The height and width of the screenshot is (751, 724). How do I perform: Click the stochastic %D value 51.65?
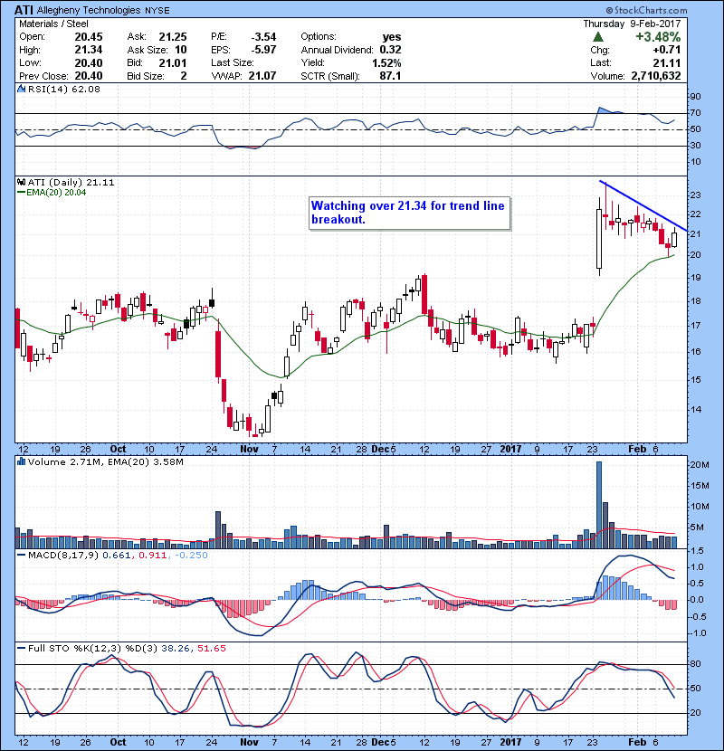pyautogui.click(x=211, y=649)
